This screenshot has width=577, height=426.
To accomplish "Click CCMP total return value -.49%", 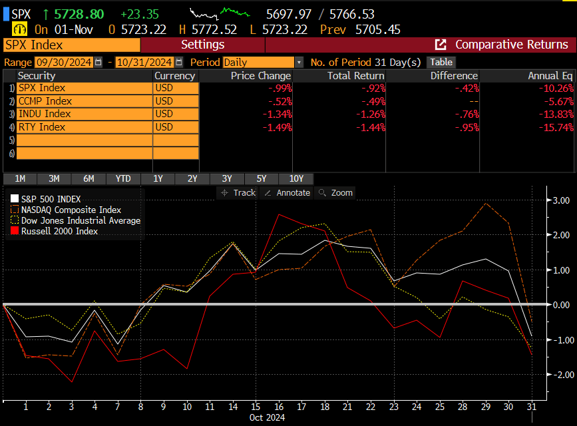I will [x=373, y=101].
